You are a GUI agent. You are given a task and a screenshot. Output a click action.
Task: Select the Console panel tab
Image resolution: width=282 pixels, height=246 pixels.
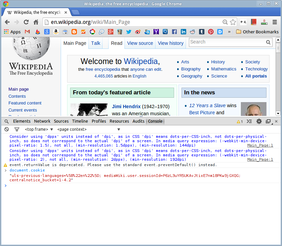pos(156,121)
